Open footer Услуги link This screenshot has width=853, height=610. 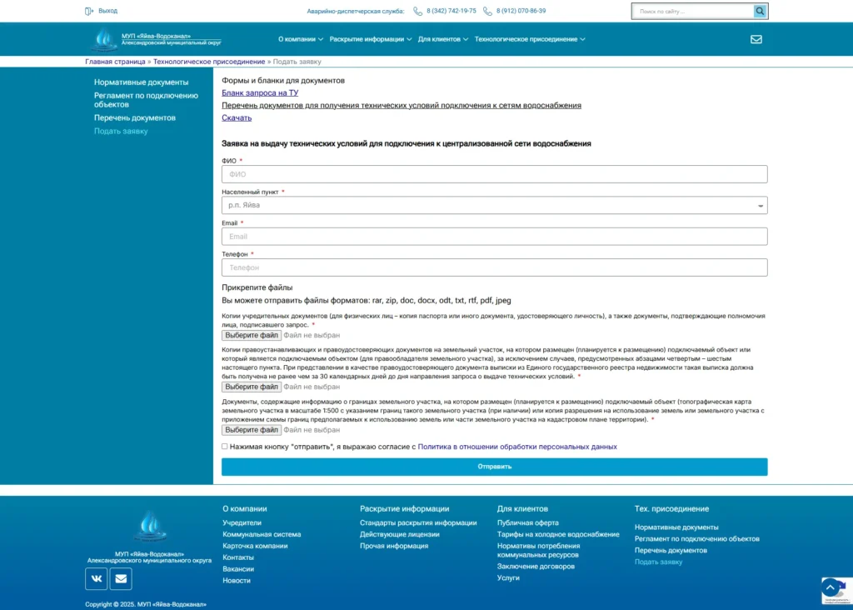click(x=508, y=577)
